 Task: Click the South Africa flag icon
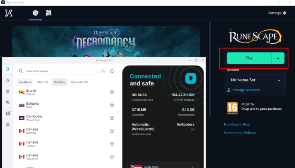136,167
